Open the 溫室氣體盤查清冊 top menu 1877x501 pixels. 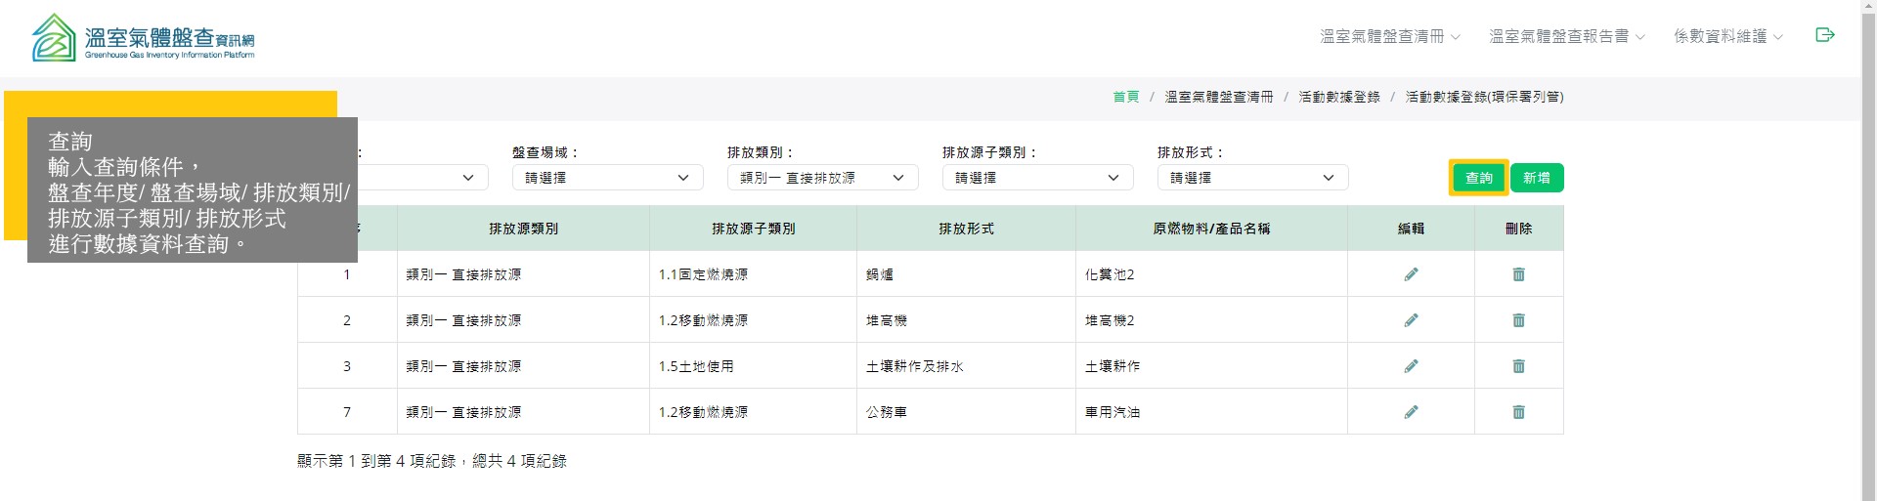coord(1389,37)
